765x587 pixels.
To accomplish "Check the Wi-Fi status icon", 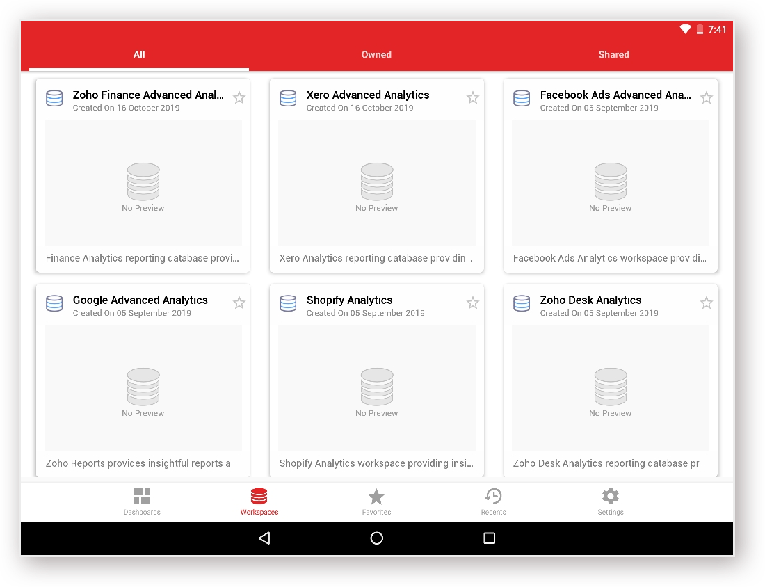I will click(x=686, y=29).
